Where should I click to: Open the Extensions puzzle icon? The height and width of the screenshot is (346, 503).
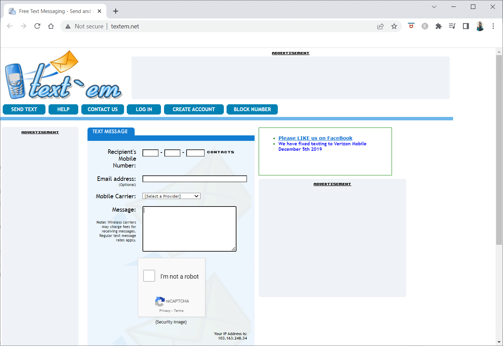click(x=438, y=26)
